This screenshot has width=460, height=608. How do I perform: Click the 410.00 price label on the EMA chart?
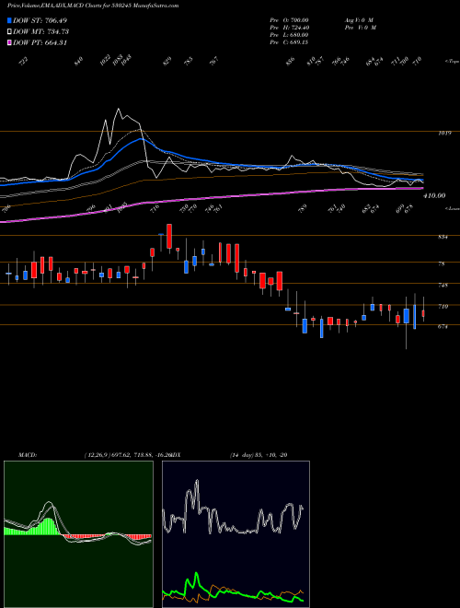(434, 196)
